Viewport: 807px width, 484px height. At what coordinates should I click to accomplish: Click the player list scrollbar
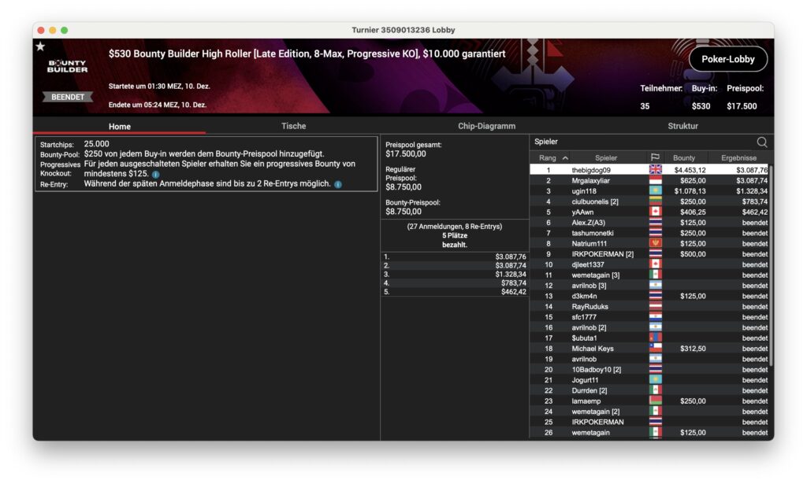771,264
